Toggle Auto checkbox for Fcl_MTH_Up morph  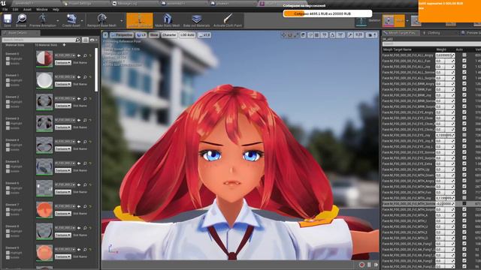tap(464, 169)
